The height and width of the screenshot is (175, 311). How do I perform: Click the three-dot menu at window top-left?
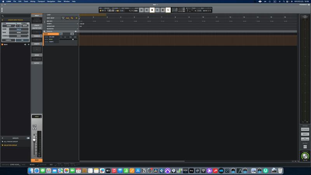2,10
